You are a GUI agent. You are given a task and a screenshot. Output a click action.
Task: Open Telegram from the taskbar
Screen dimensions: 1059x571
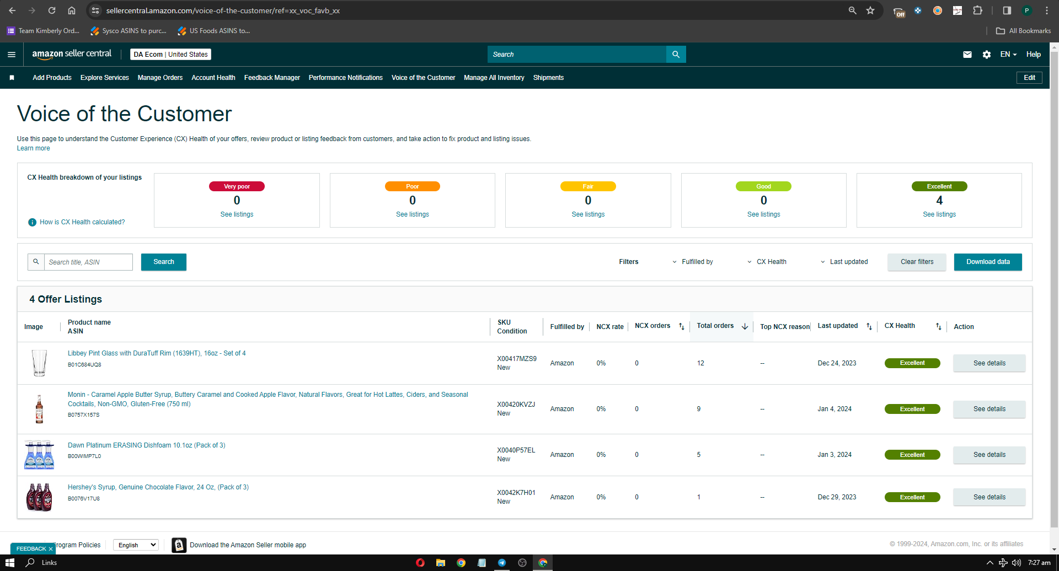coord(502,563)
